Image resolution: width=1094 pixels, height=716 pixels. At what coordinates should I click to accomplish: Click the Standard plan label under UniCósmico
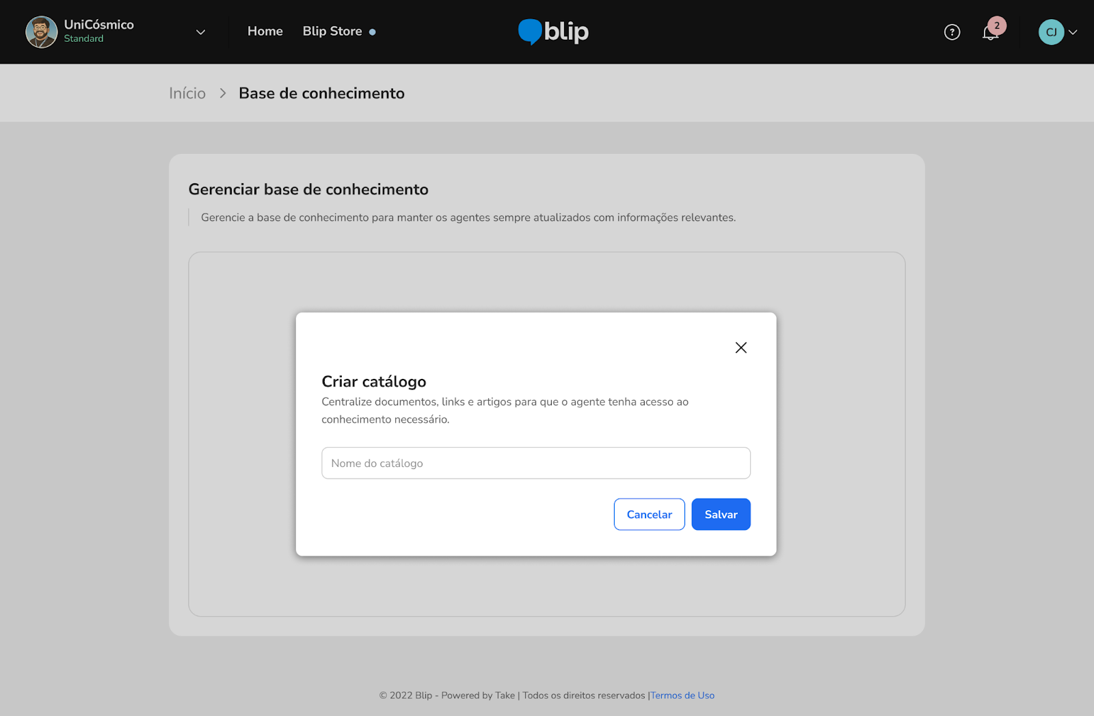pos(83,39)
